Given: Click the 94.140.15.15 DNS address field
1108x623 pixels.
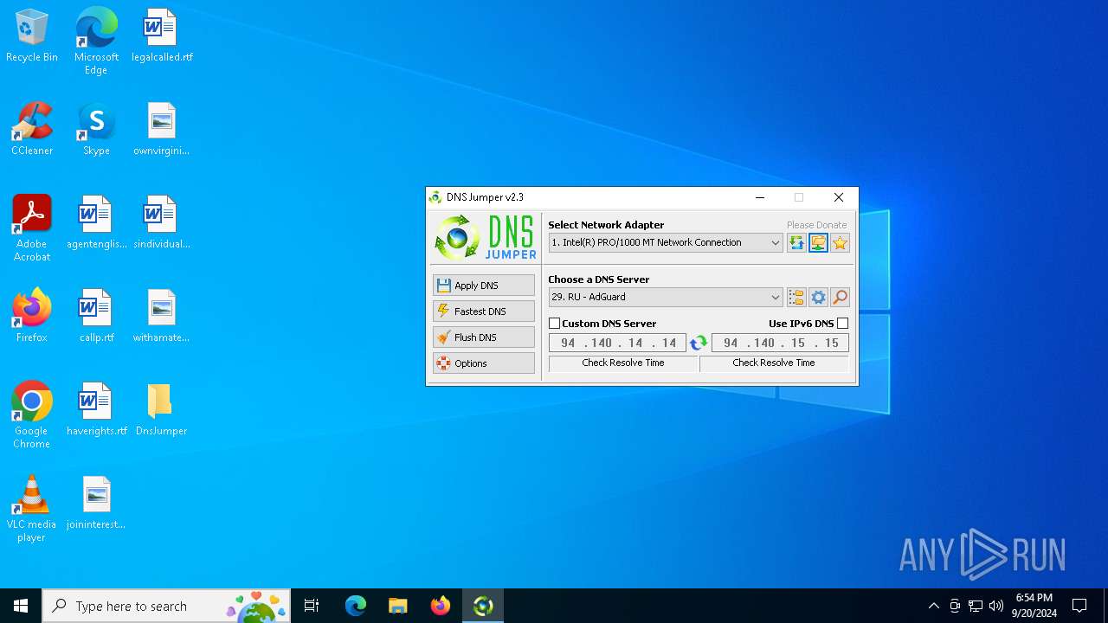Looking at the screenshot, I should 780,344.
